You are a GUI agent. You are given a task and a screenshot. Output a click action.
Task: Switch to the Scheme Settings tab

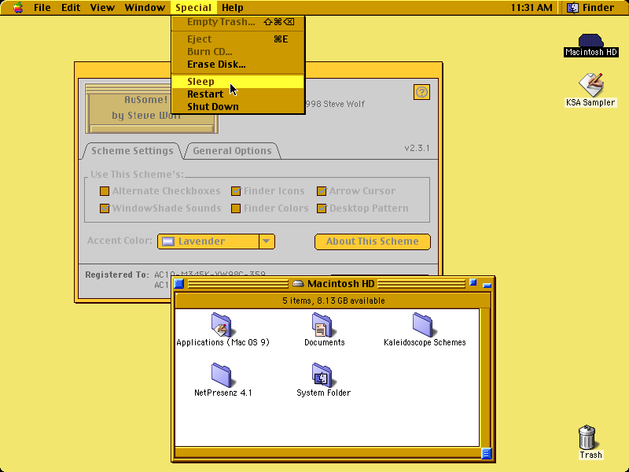click(132, 151)
